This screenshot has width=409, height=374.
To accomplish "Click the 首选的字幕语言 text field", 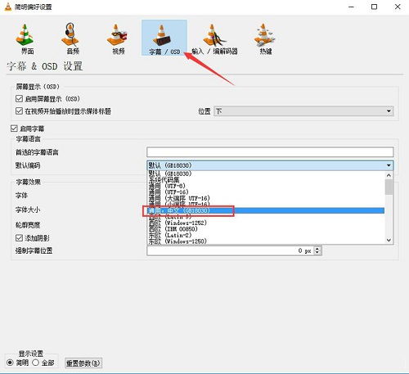I will [x=270, y=152].
